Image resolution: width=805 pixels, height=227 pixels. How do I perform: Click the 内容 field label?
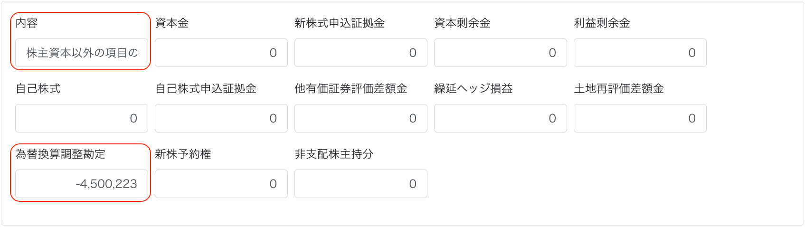tap(27, 23)
